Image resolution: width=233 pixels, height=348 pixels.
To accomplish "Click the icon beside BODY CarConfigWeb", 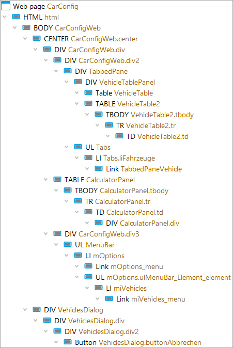I will 26,27.
